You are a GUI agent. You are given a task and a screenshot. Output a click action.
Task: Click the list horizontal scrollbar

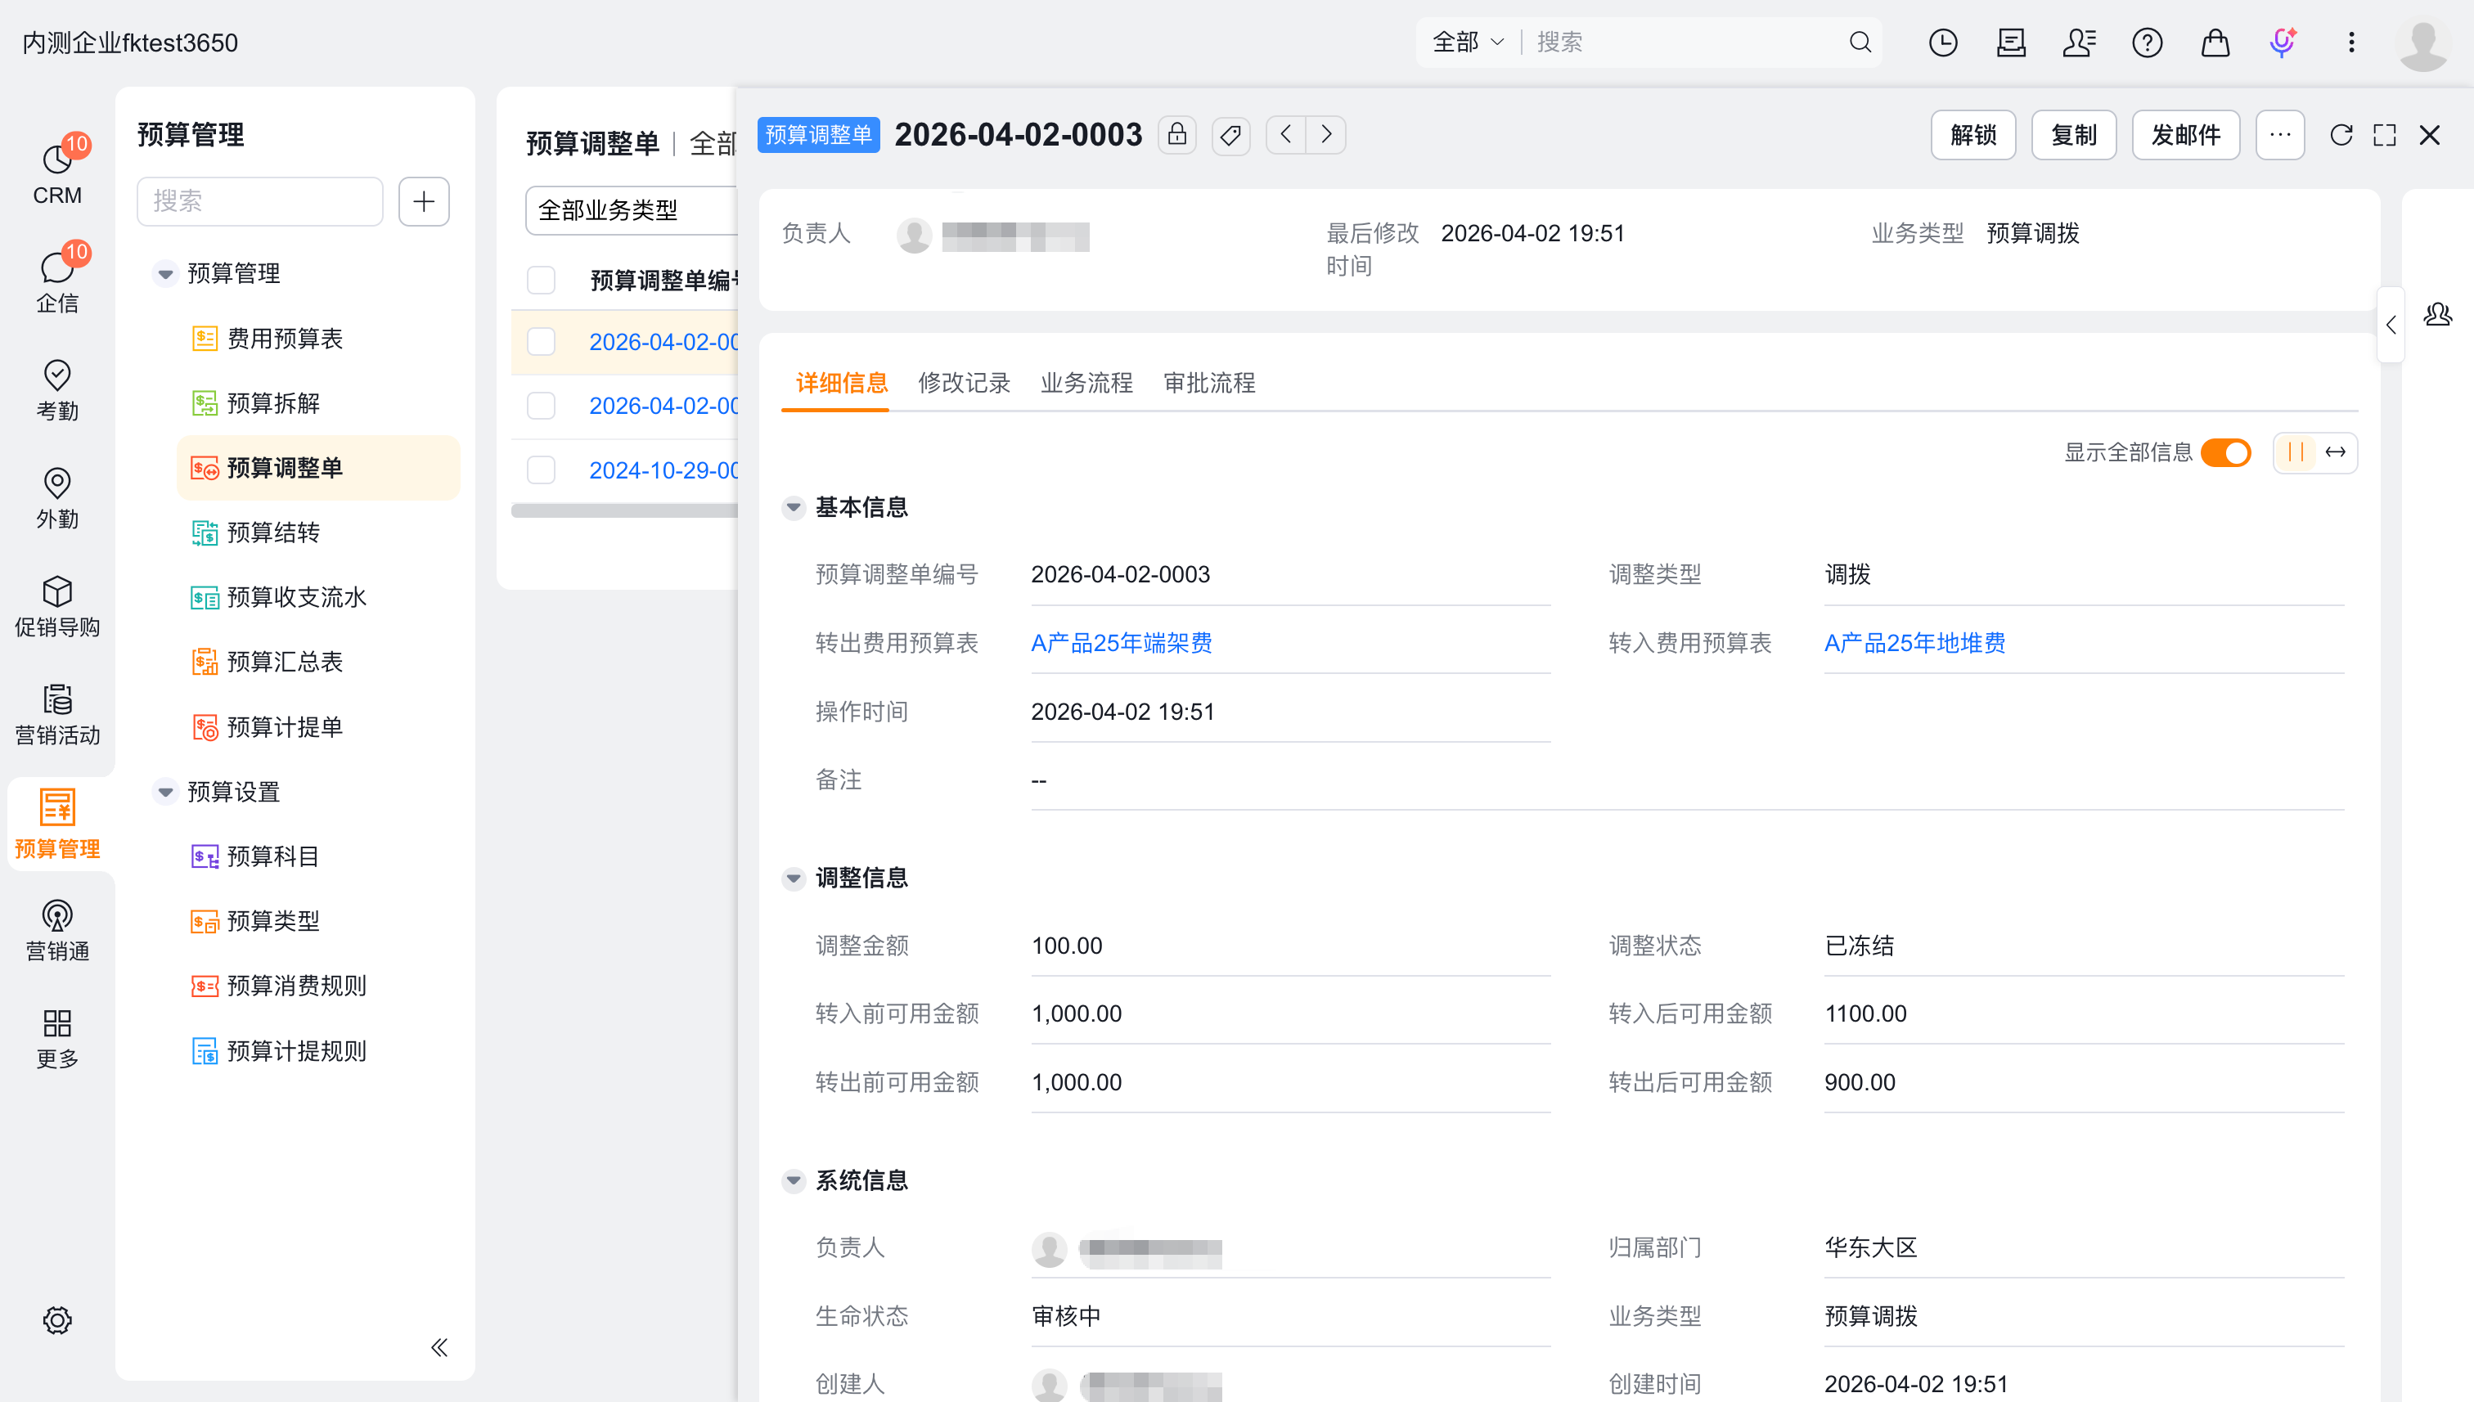pyautogui.click(x=624, y=511)
